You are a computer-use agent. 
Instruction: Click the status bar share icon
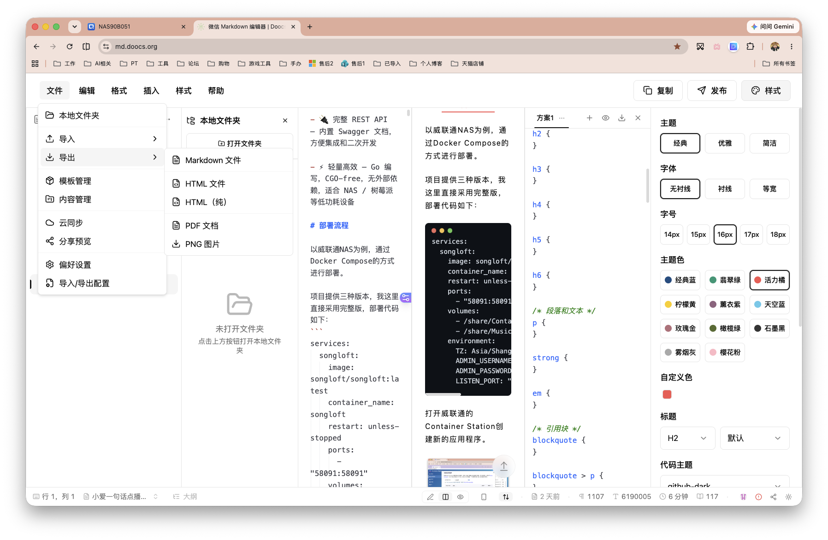pyautogui.click(x=773, y=497)
